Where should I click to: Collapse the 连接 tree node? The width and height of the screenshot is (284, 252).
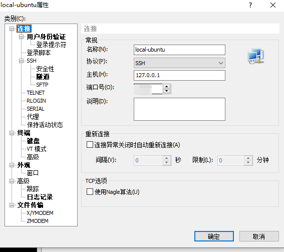tap(12, 29)
